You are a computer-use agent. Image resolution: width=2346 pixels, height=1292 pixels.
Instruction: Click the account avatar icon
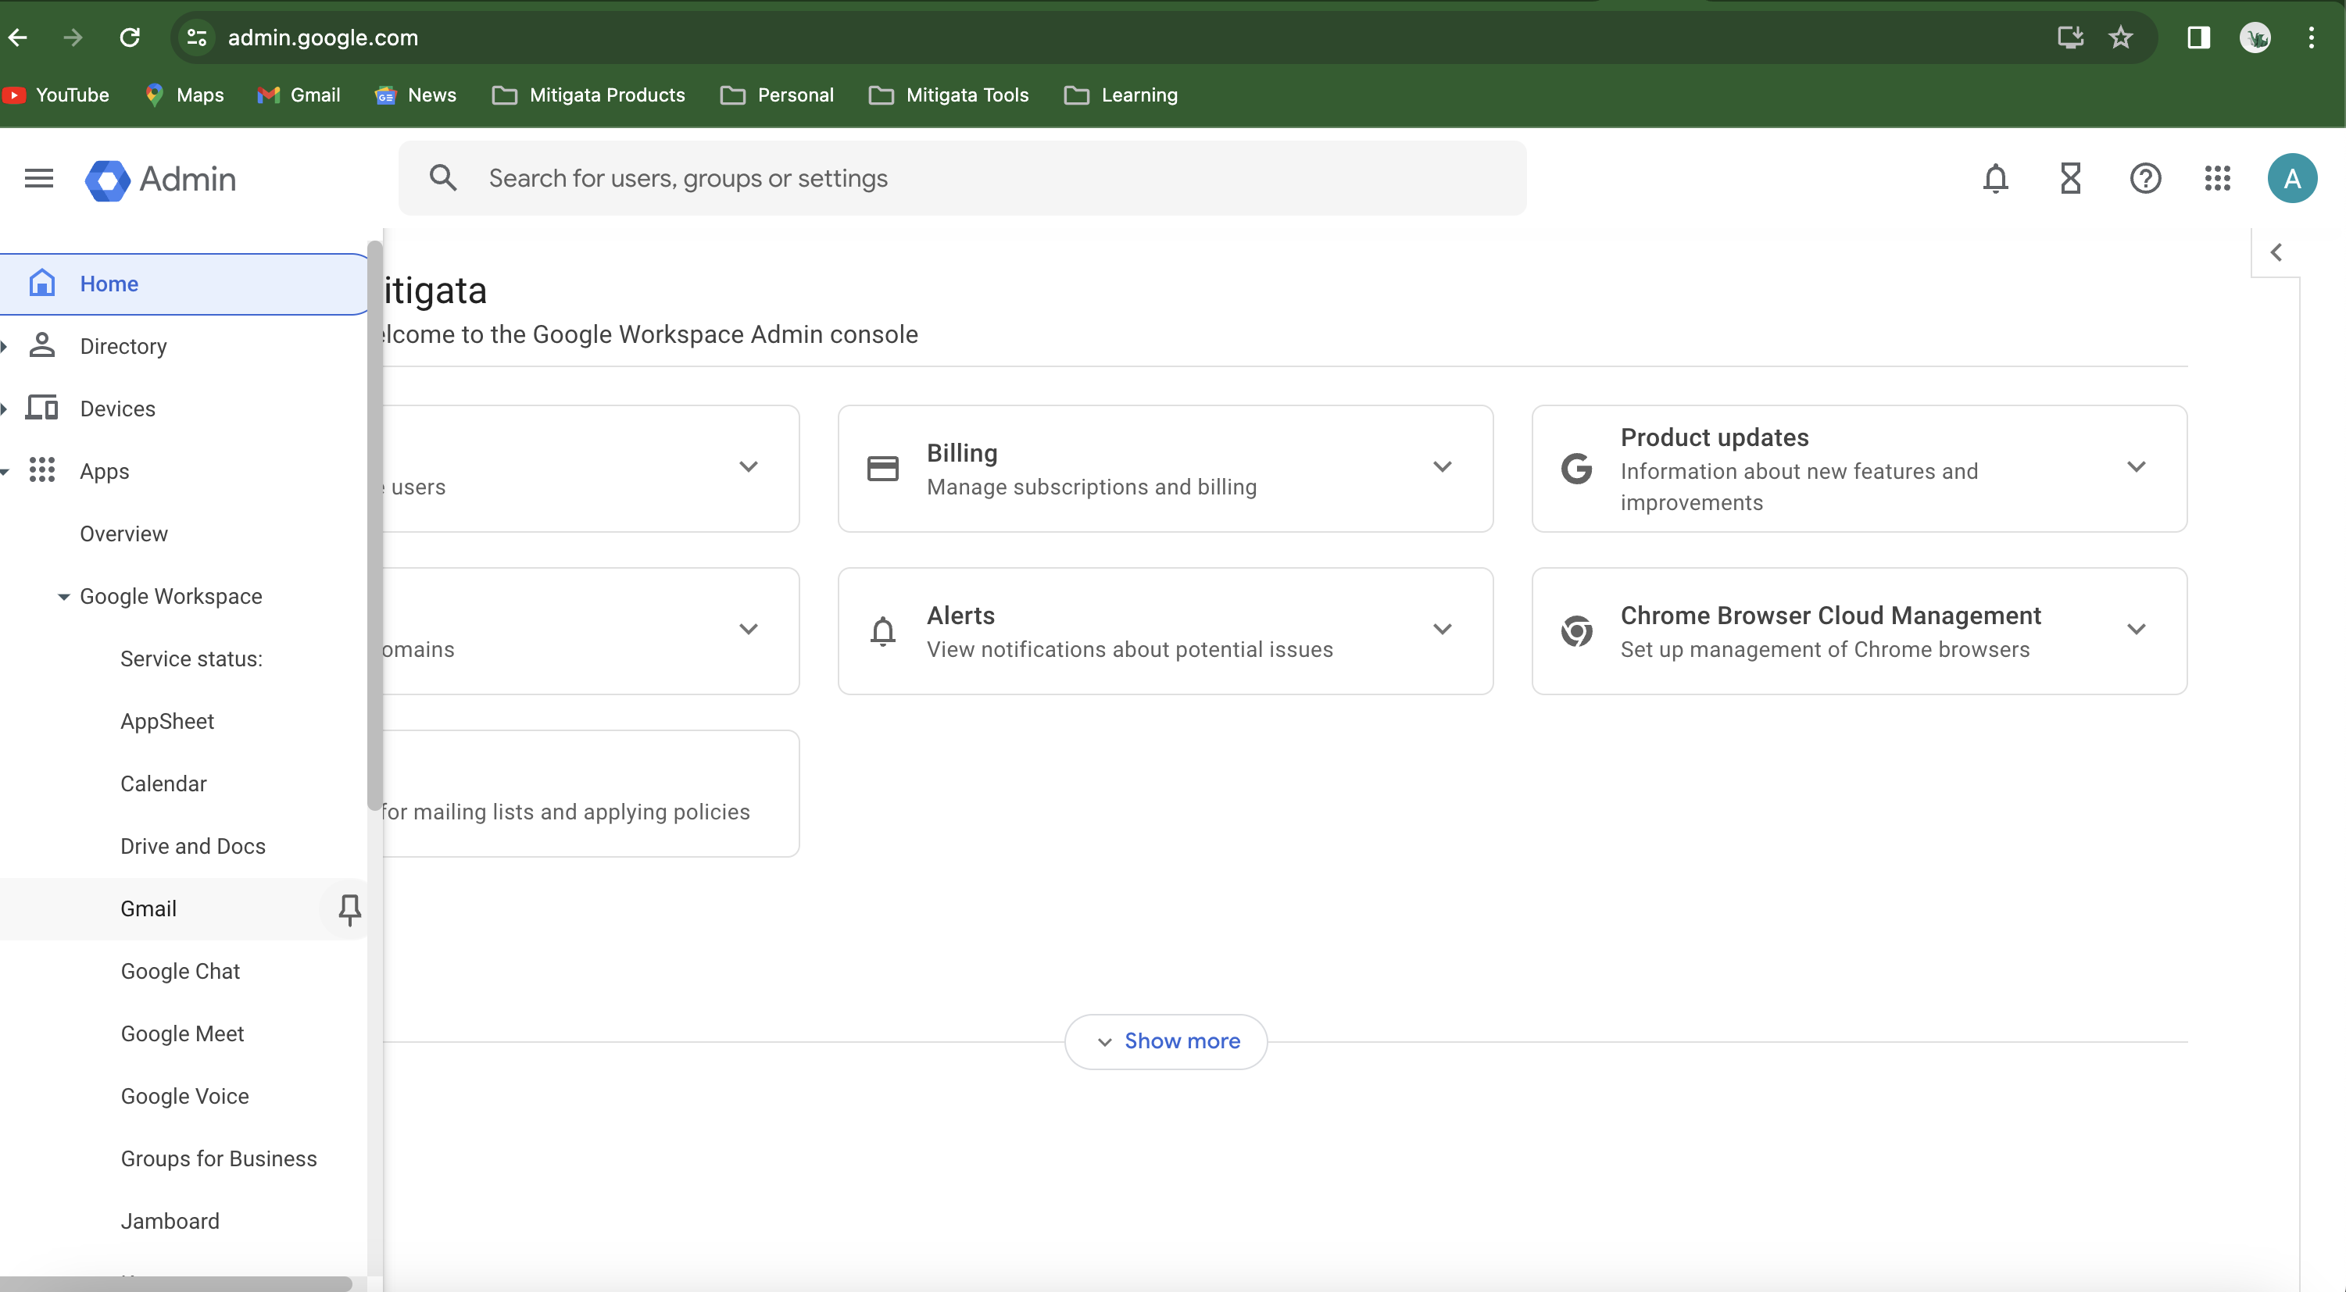click(x=2294, y=178)
